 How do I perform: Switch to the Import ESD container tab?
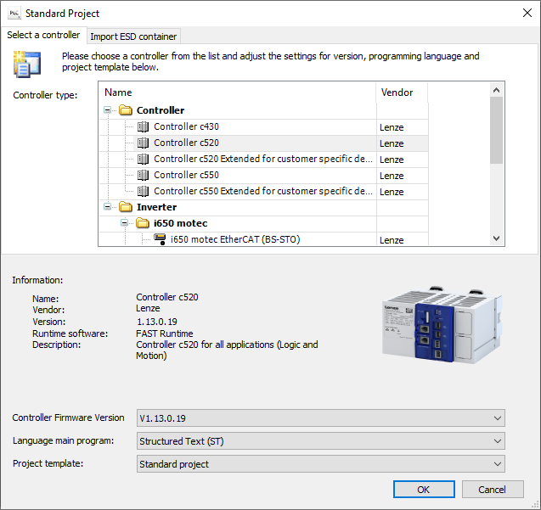133,36
